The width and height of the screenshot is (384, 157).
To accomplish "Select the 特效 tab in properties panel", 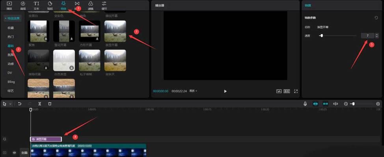I will tap(308, 5).
